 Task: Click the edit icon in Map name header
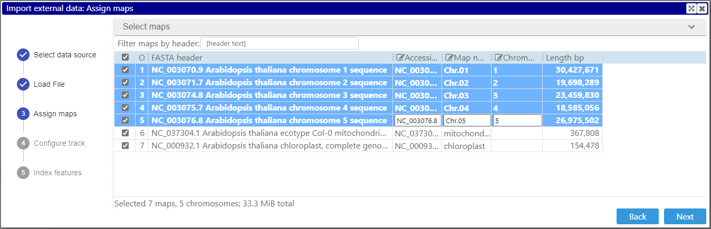[x=450, y=58]
